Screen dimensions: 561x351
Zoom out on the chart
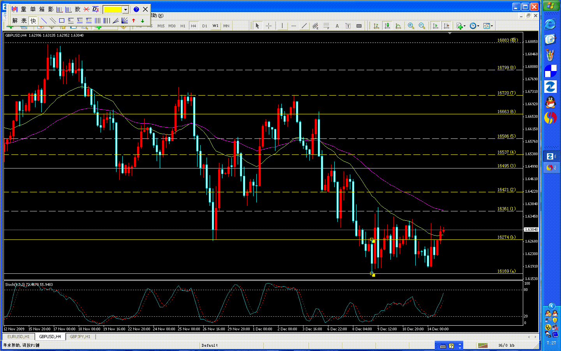point(422,26)
